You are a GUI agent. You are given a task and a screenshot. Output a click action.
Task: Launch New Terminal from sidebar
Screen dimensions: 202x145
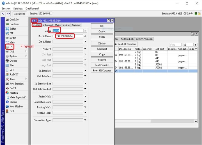point(16,84)
